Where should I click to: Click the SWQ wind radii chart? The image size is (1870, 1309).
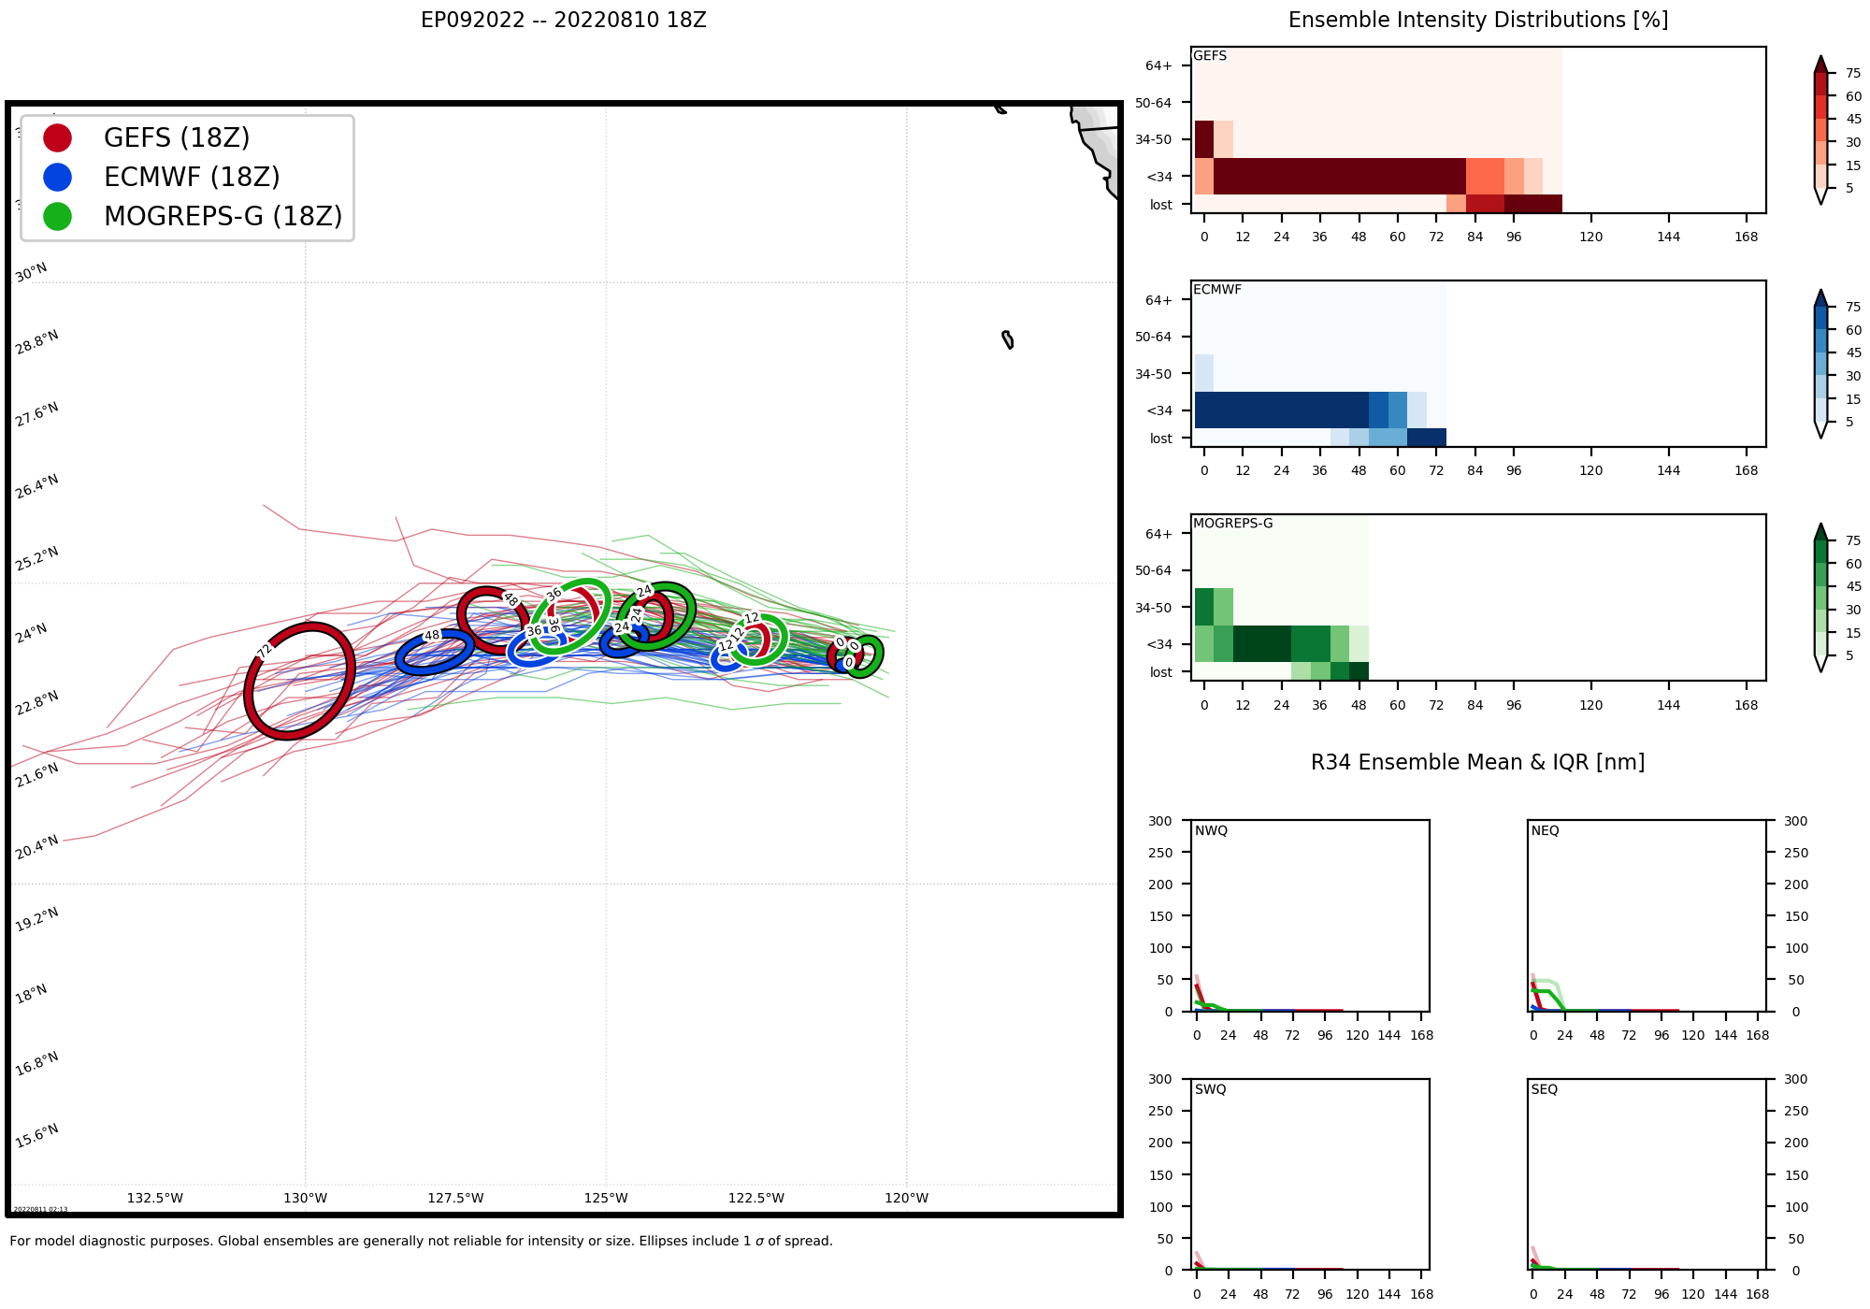(x=1309, y=1174)
